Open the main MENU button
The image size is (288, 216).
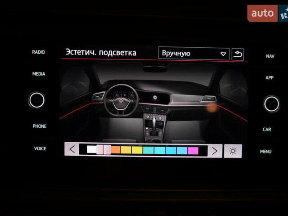tap(265, 152)
